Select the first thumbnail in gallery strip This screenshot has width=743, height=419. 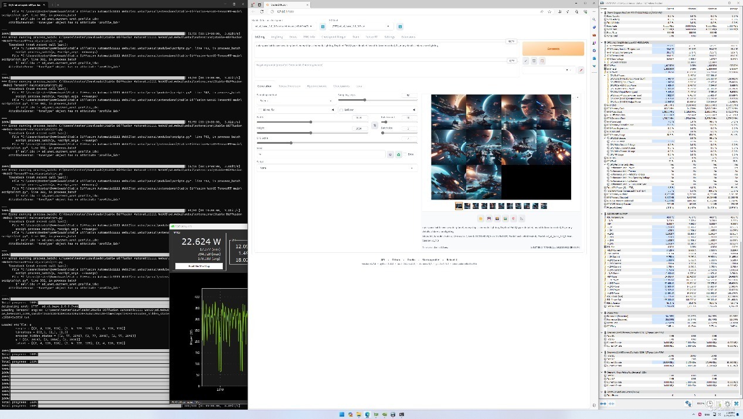[x=459, y=206]
